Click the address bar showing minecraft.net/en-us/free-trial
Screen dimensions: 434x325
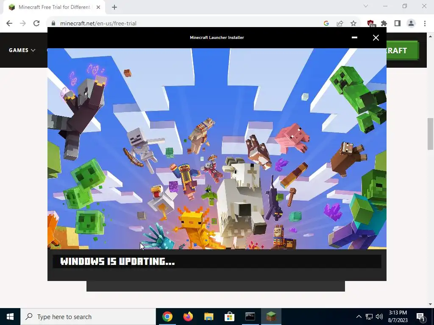(186, 23)
